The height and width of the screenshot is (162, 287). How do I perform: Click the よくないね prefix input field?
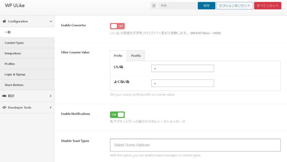(182, 83)
